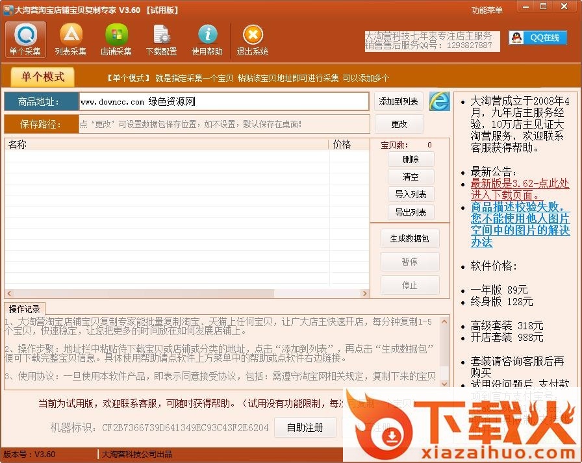Viewport: 582px width, 463px height.
Task: Click 删除 button
Action: coord(411,160)
